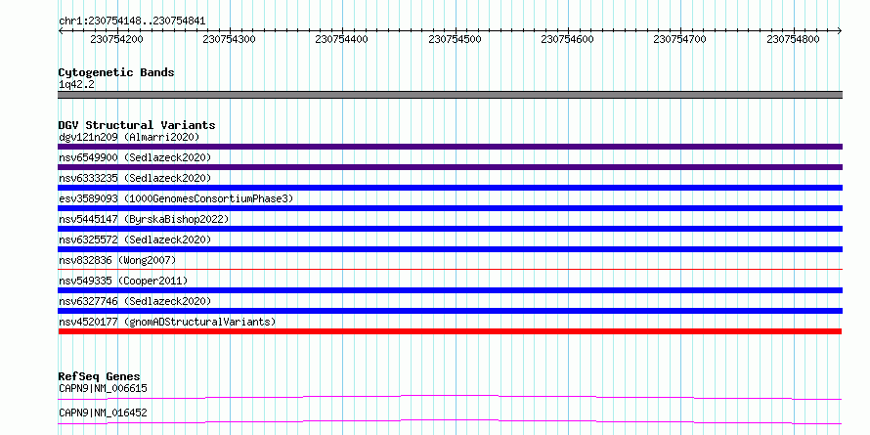Viewport: 870px width, 435px height.
Task: Click the right arrowhead of the coordinate ruler
Action: (x=840, y=30)
